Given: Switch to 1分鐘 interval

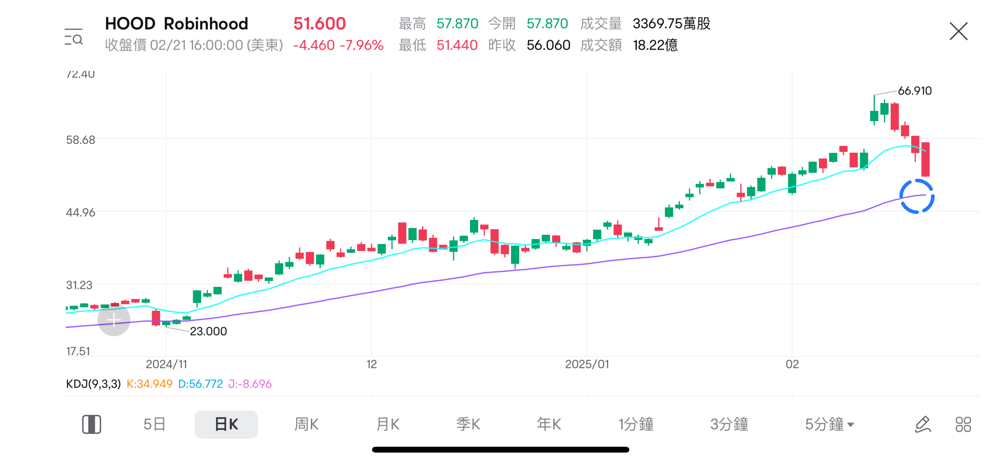Looking at the screenshot, I should (x=636, y=424).
